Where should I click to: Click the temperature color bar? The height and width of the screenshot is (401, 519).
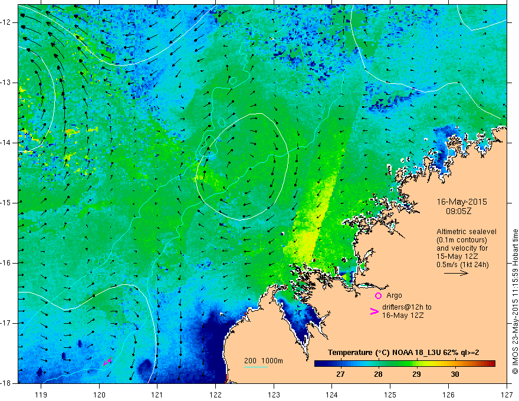click(405, 363)
